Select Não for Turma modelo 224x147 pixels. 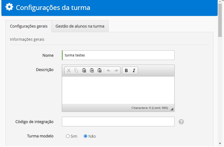(86, 136)
